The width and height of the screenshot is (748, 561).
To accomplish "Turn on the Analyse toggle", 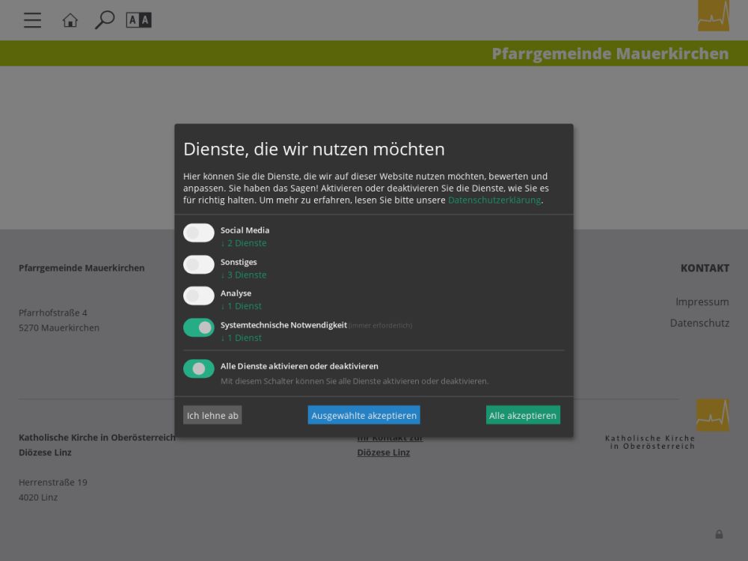I will point(199,296).
